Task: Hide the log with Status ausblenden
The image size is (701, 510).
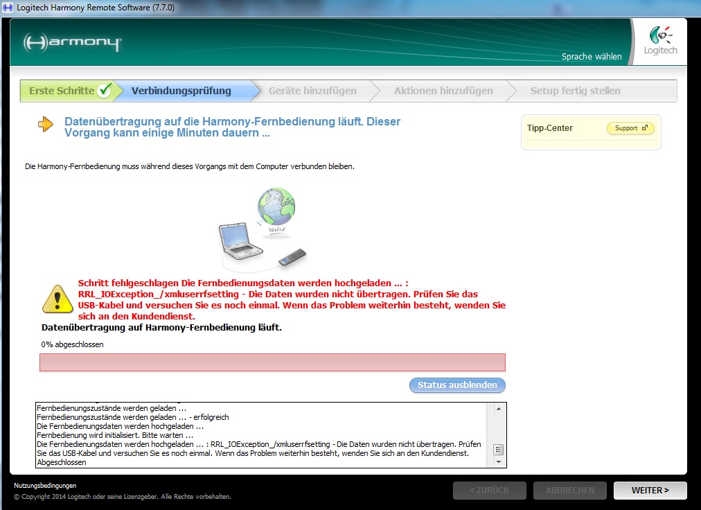Action: tap(457, 385)
